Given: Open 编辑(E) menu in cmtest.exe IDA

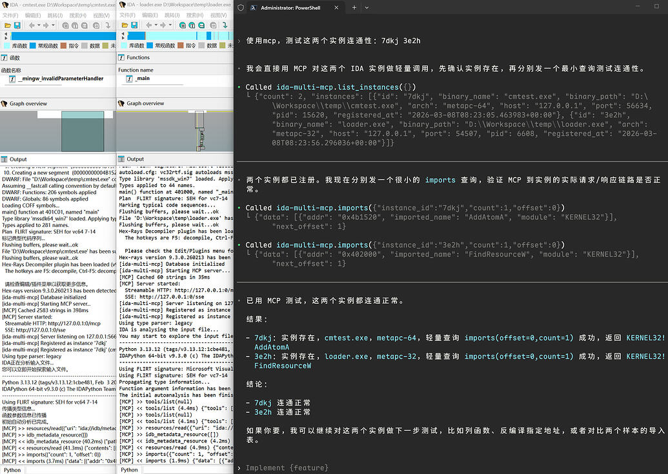Looking at the screenshot, I should click(x=33, y=15).
